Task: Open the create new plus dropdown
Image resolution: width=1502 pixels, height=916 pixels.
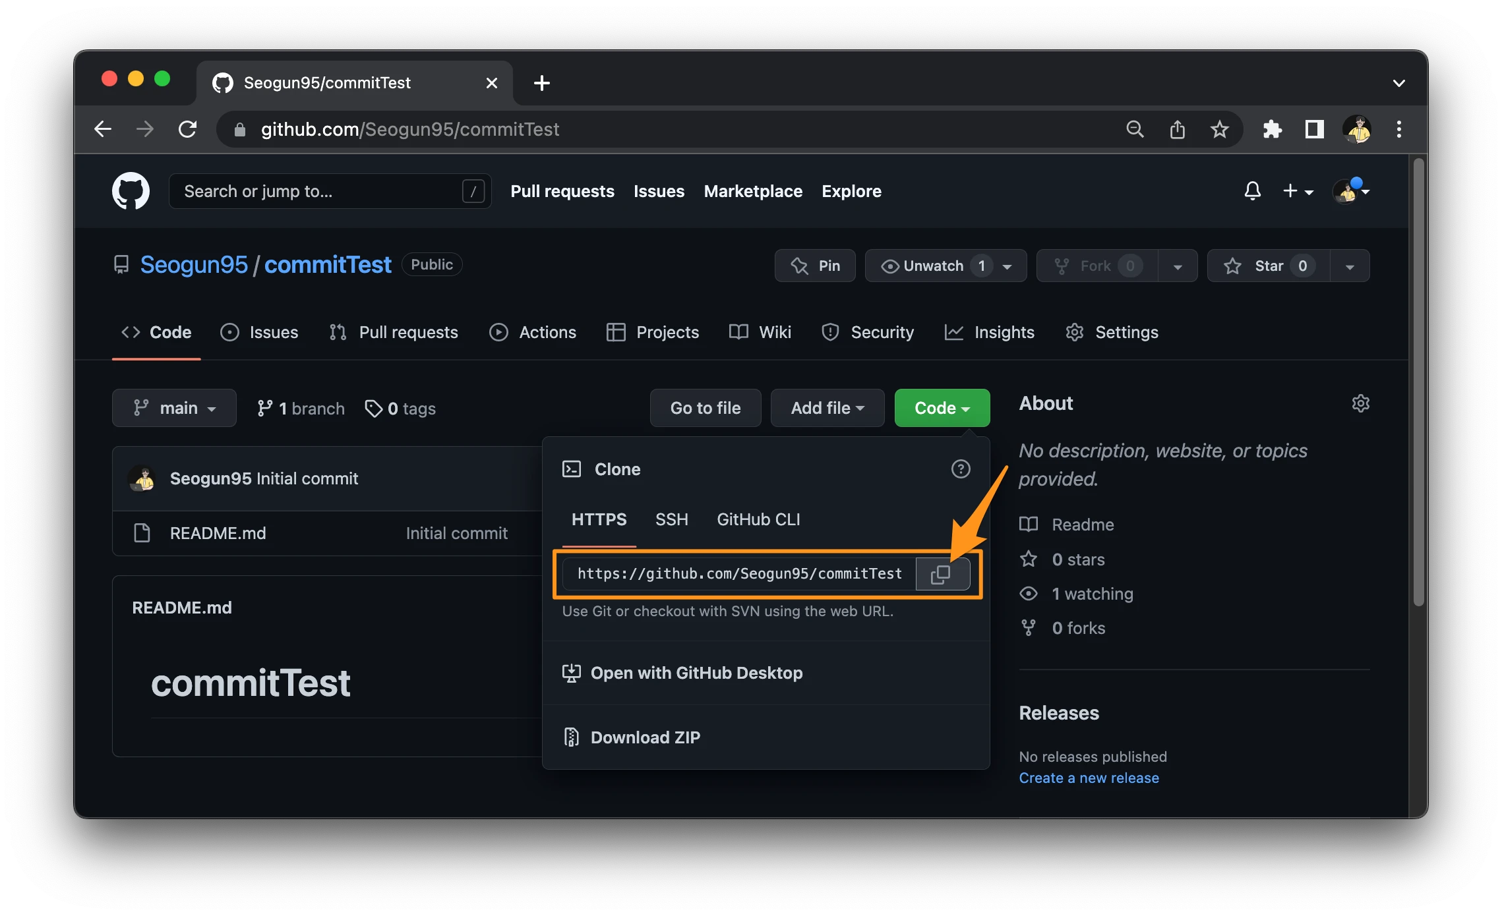Action: (x=1298, y=191)
